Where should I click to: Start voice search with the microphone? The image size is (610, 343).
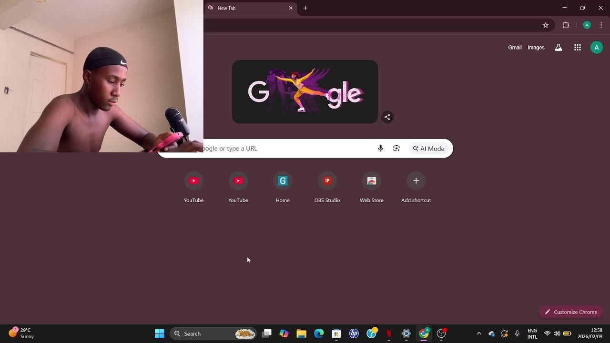point(380,148)
